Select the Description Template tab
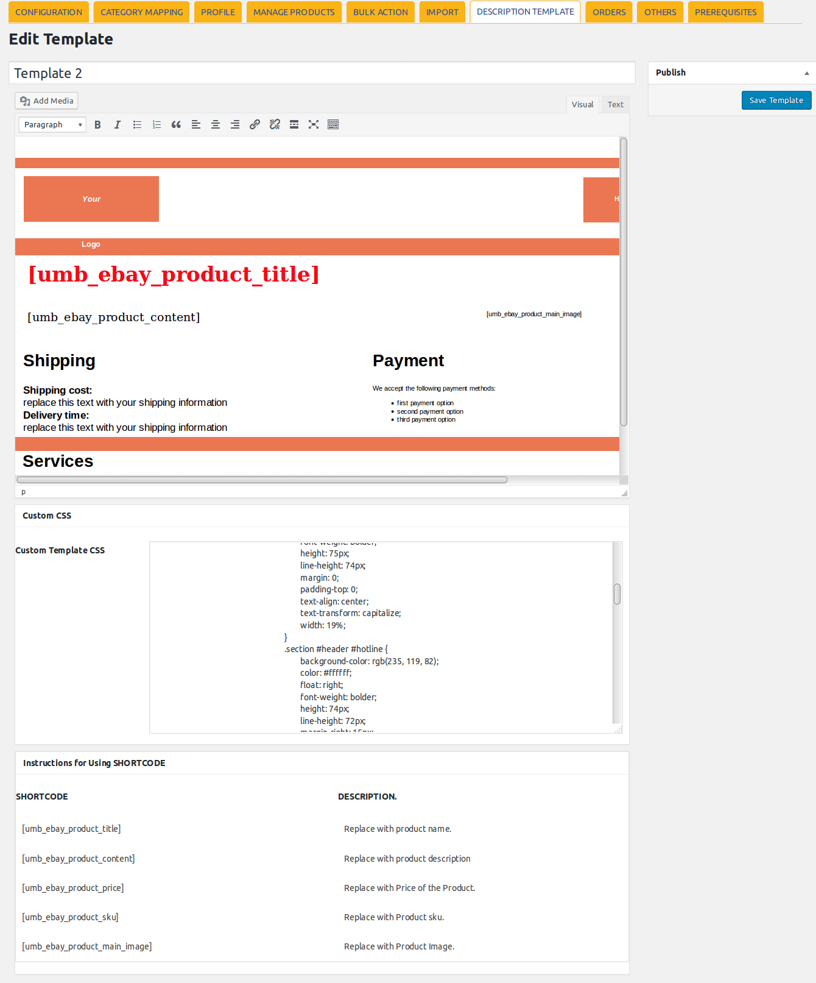This screenshot has height=983, width=816. click(x=526, y=12)
